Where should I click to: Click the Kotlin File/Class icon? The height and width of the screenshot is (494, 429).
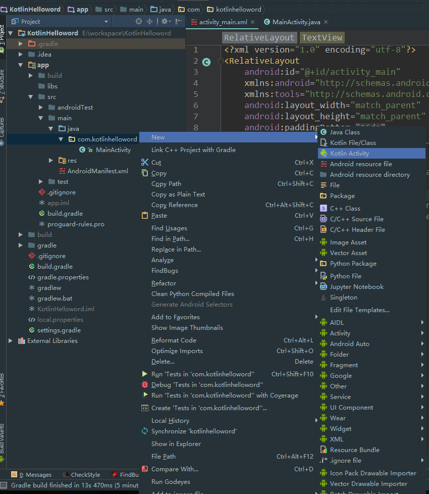pyautogui.click(x=323, y=143)
